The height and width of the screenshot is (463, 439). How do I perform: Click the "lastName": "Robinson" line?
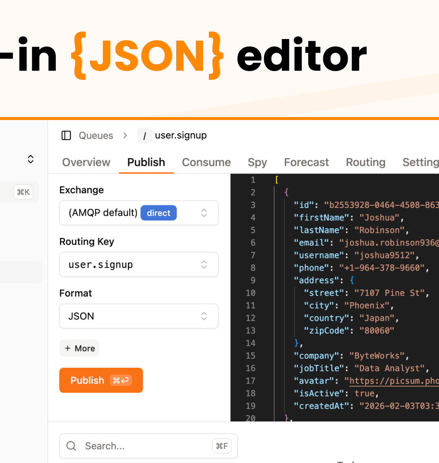(351, 230)
